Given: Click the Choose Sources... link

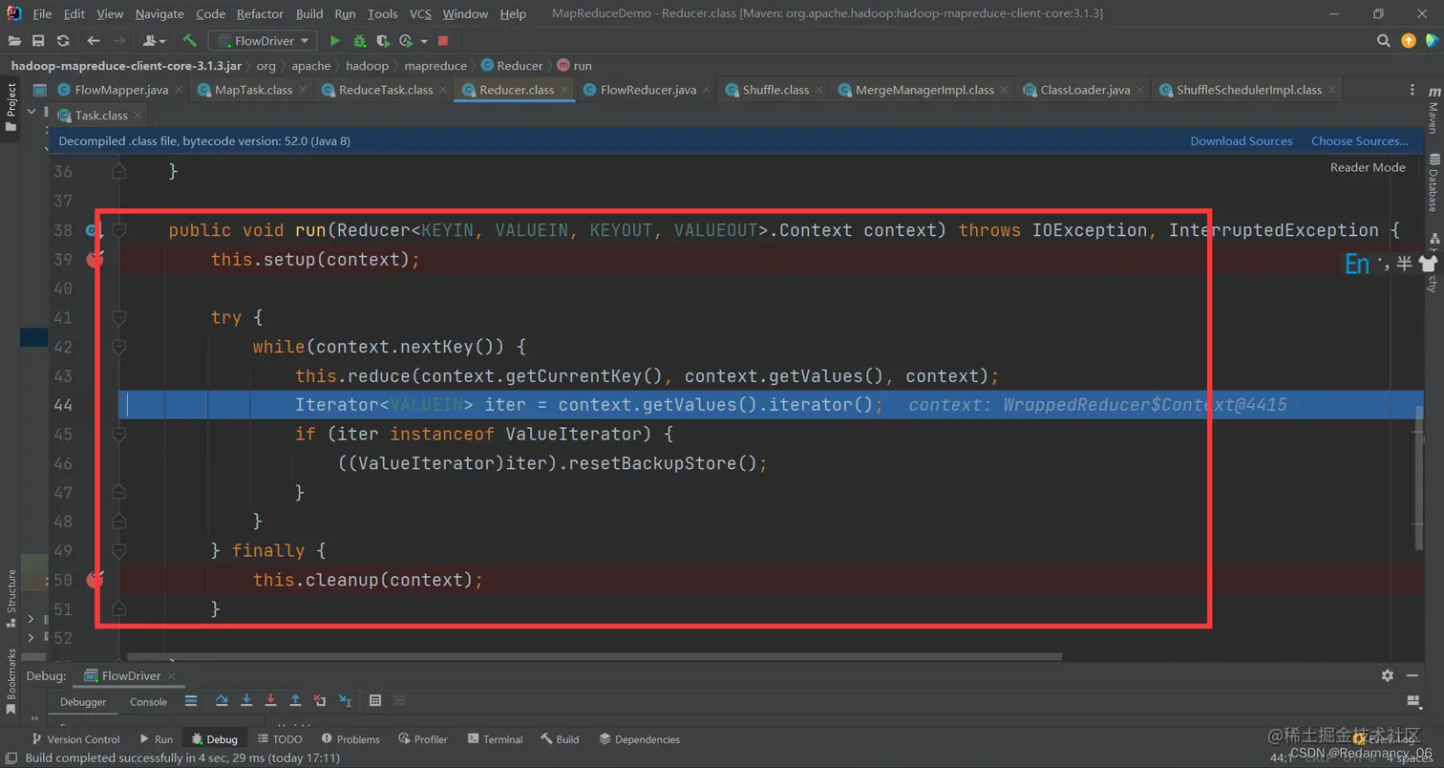Looking at the screenshot, I should click(x=1360, y=140).
